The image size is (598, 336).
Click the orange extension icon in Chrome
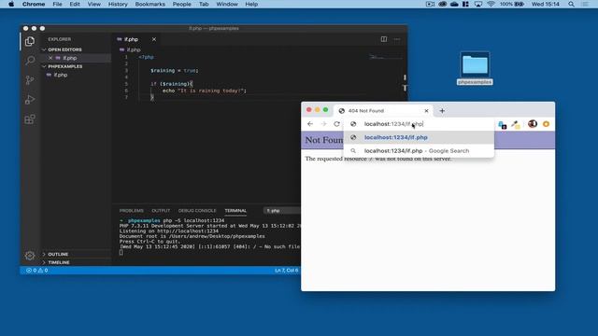pos(546,124)
